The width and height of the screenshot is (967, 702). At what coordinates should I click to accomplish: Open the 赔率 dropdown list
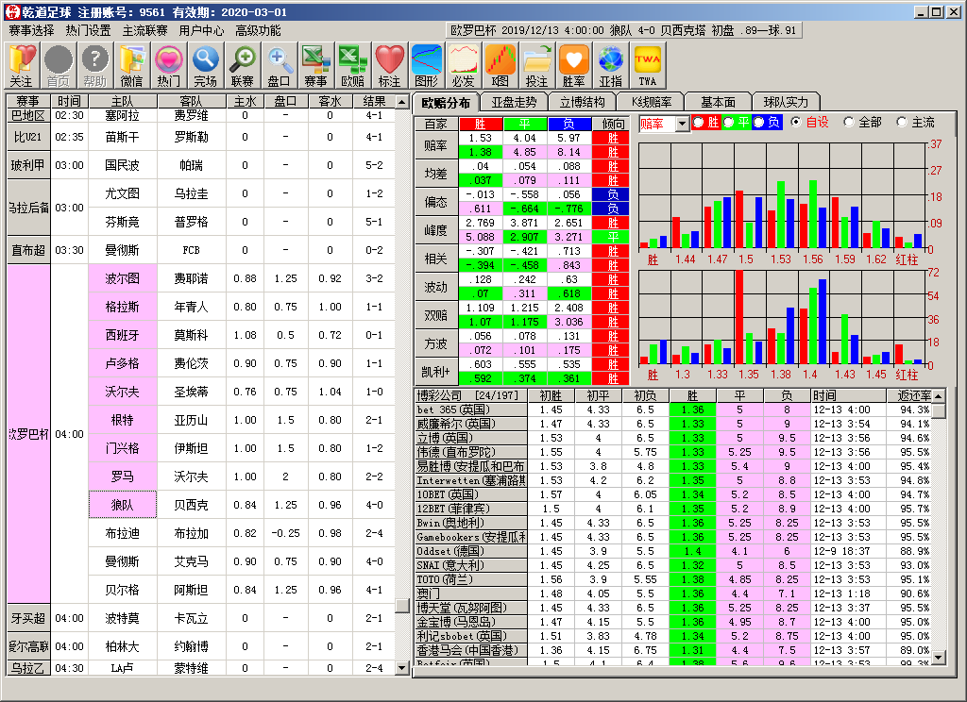coord(682,124)
